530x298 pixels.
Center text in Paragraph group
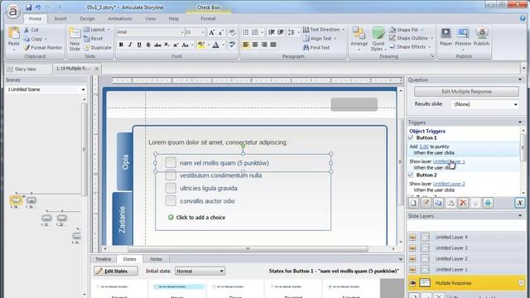click(x=255, y=45)
